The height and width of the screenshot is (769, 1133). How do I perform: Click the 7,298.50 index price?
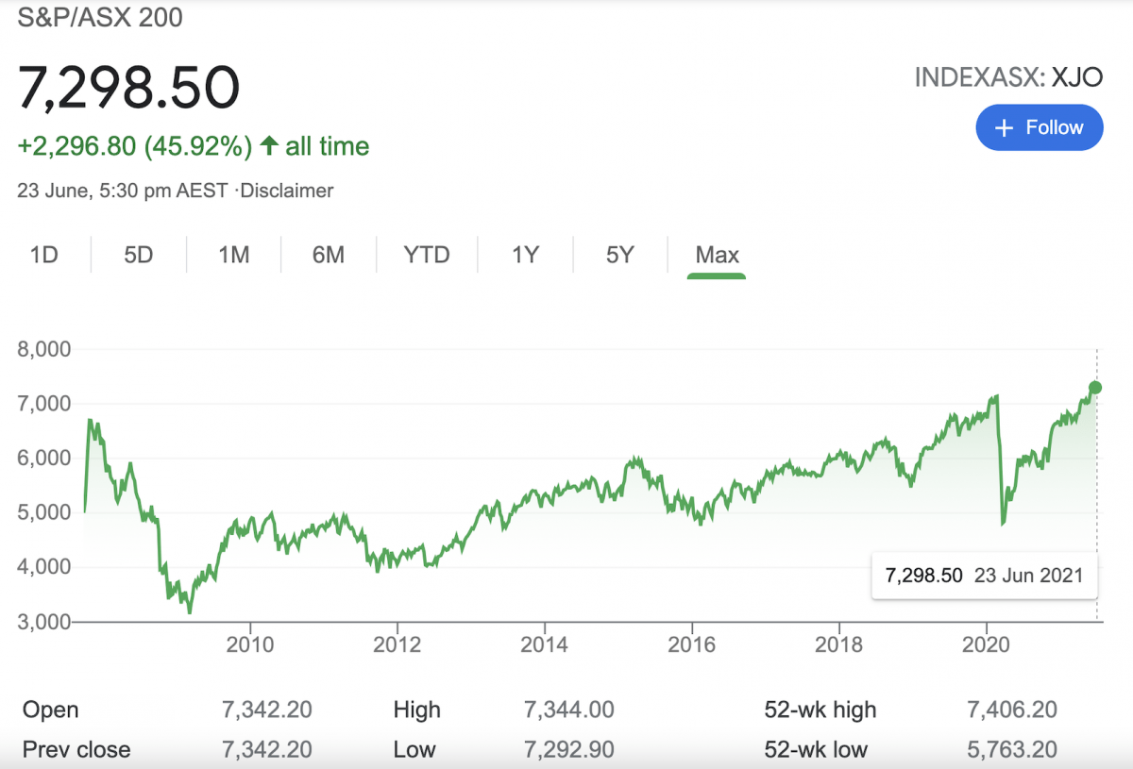pos(129,86)
